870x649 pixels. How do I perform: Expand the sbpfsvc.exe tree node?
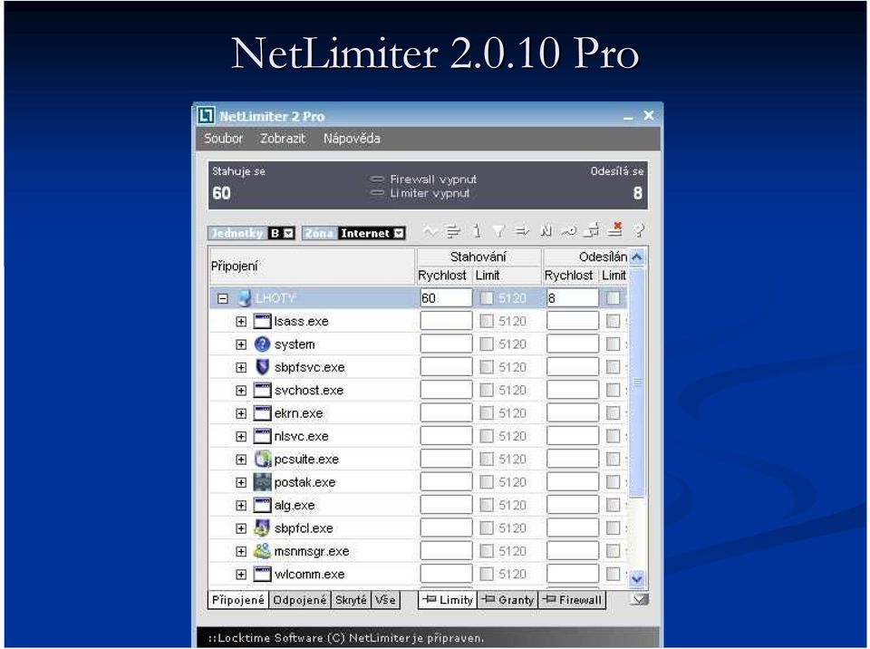point(241,367)
